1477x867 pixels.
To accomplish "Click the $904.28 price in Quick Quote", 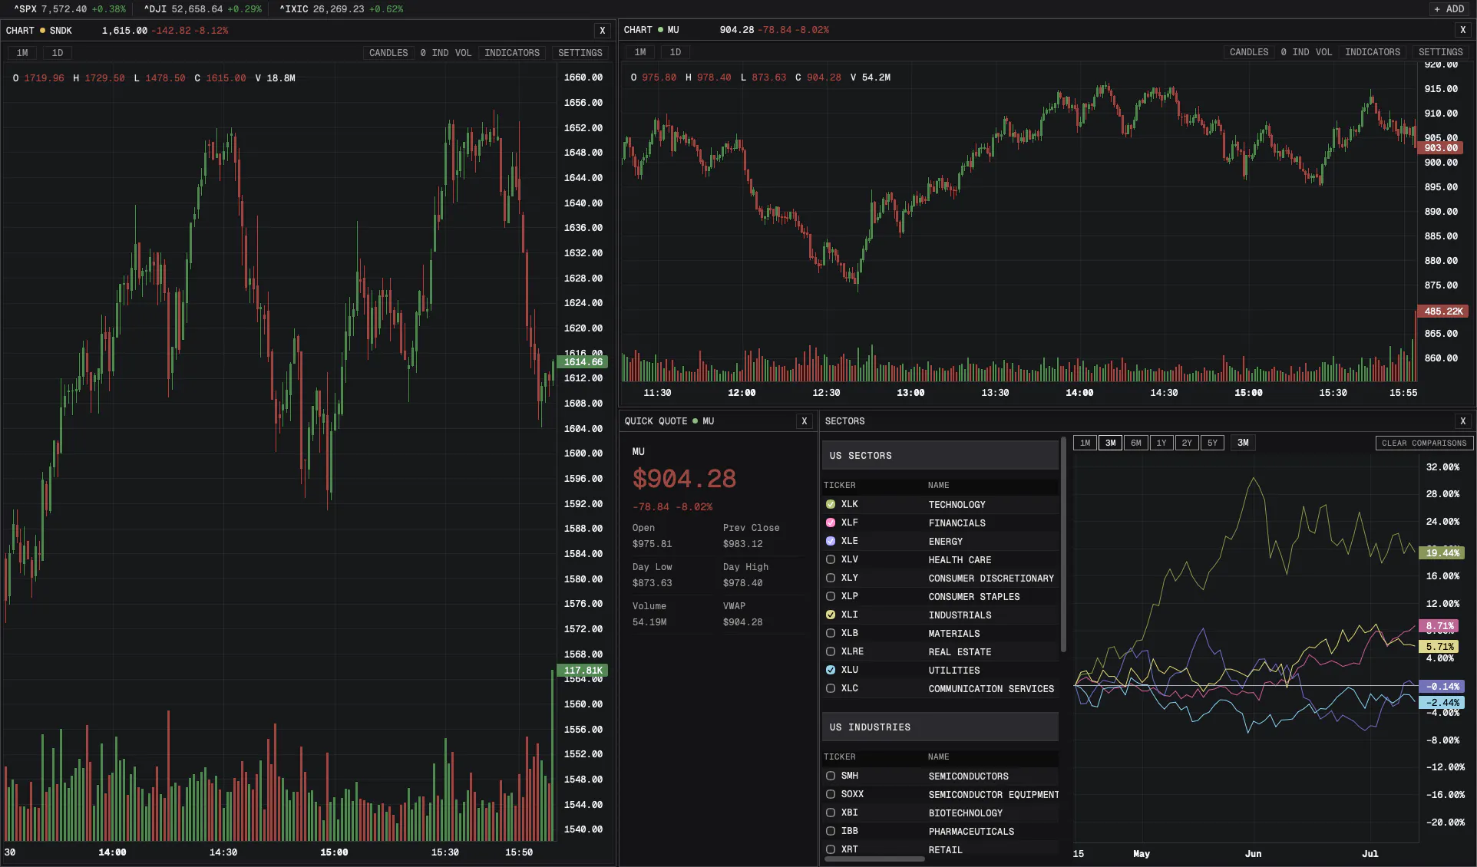I will (x=684, y=479).
